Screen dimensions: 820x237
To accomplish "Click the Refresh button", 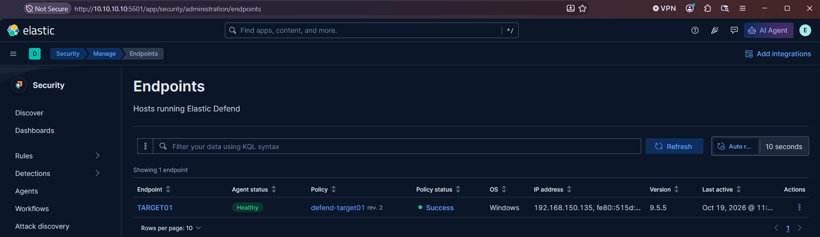I will click(674, 146).
